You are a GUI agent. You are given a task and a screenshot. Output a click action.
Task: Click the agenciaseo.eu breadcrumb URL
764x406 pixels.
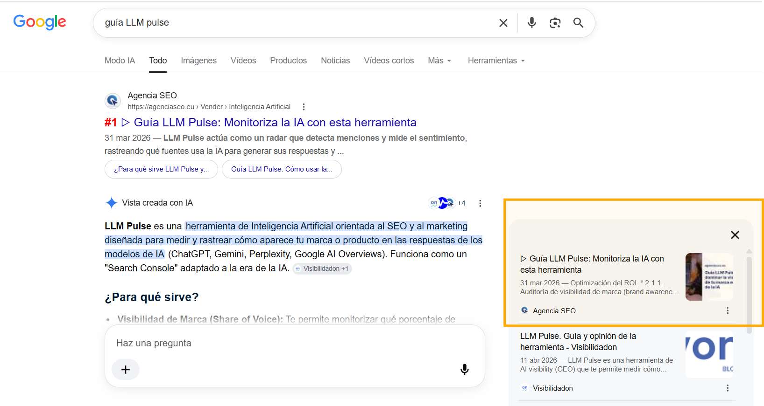coord(209,107)
